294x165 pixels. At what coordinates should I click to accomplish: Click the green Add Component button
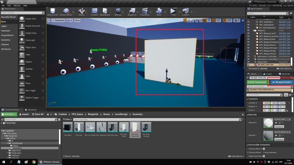(257, 82)
